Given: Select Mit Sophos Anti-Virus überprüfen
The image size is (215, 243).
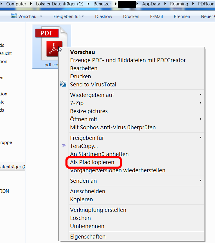Looking at the screenshot, I should pos(113,127).
